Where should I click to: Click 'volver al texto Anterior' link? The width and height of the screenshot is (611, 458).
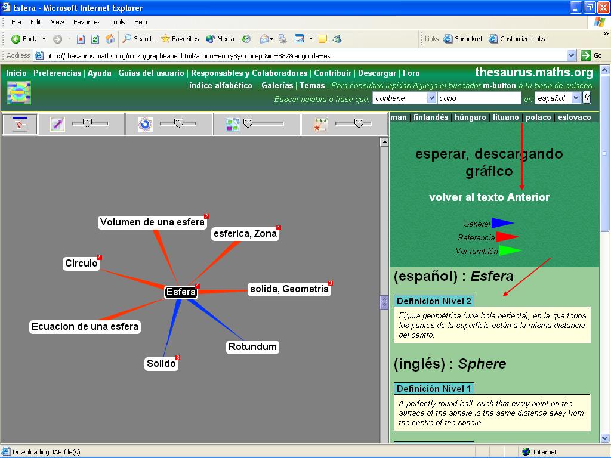(x=489, y=197)
